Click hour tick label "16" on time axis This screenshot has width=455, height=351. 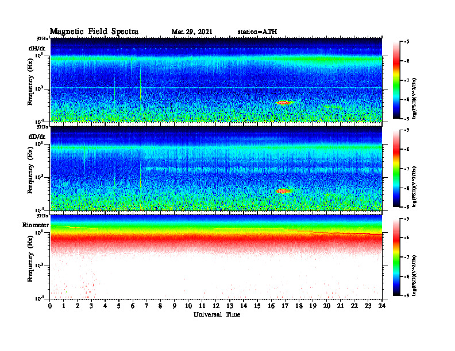pyautogui.click(x=271, y=306)
